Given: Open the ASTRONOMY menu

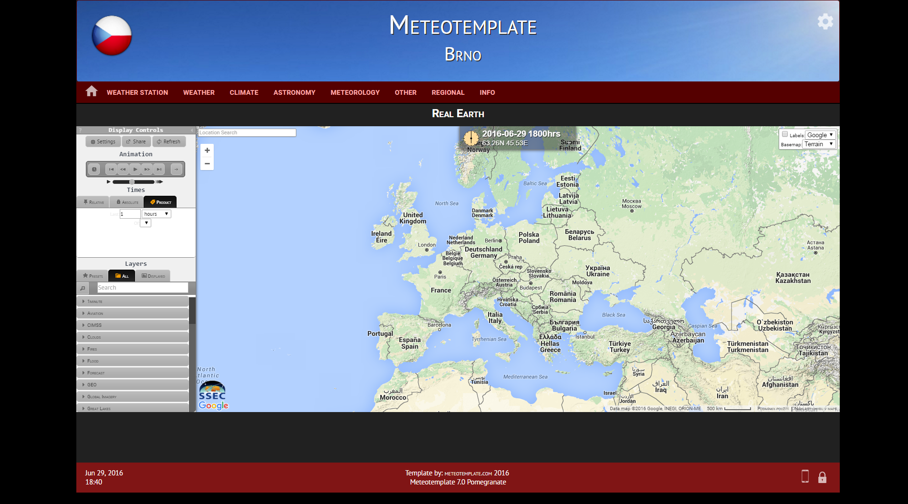Looking at the screenshot, I should click(294, 92).
